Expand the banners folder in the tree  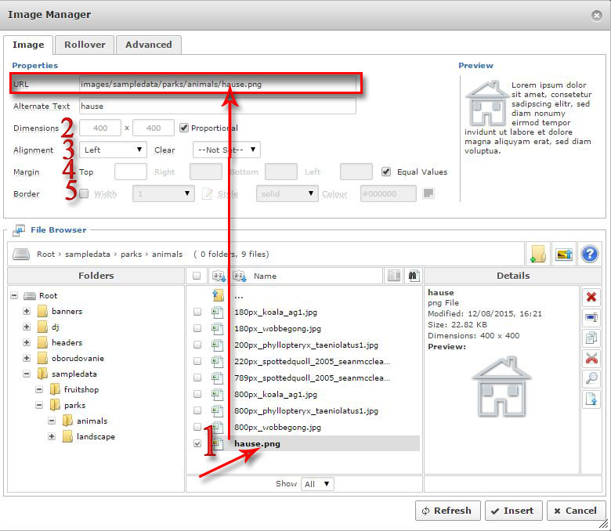point(27,311)
